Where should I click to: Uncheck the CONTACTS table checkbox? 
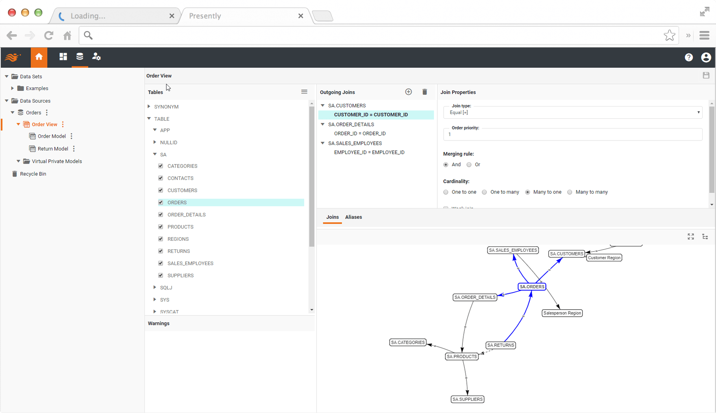point(161,178)
